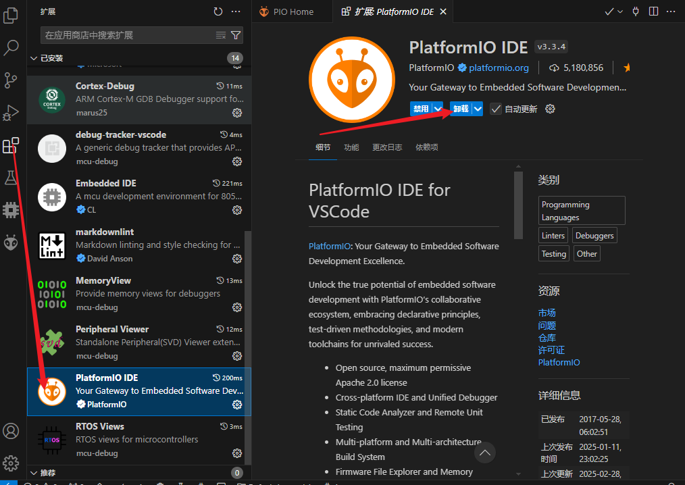Select the Programming Languages category tag
Screen dimensions: 685x485
coord(582,211)
